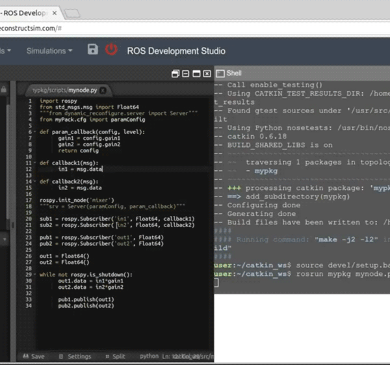Click the collapse panel icon in editor header
The height and width of the screenshot is (365, 390).
[x=186, y=74]
